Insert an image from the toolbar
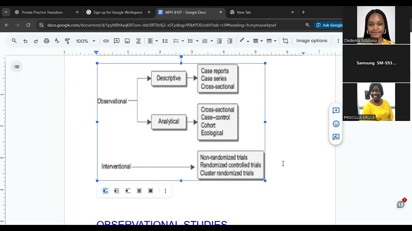 127,41
